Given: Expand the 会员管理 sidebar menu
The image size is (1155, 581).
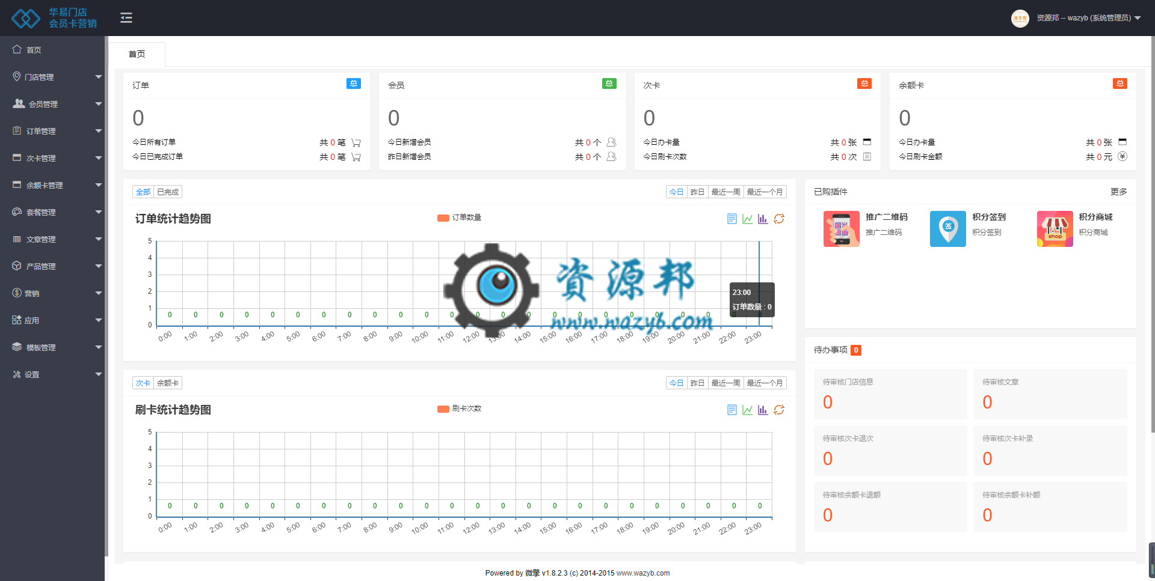Looking at the screenshot, I should coord(52,104).
